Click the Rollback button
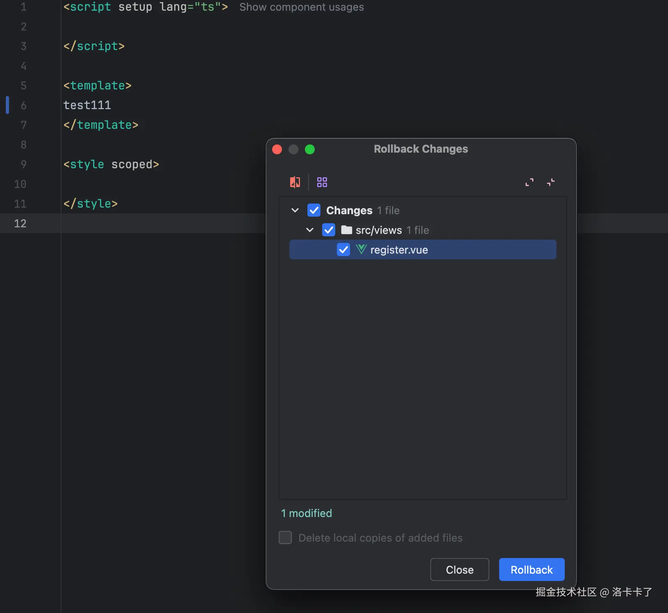Viewport: 668px width, 613px height. pos(532,570)
